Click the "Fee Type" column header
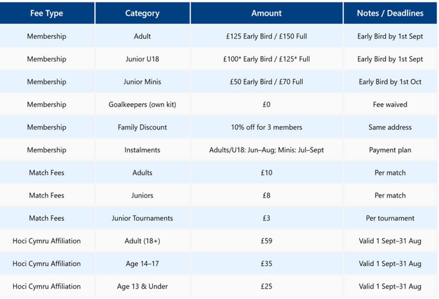This screenshot has height=299, width=439. pos(47,13)
